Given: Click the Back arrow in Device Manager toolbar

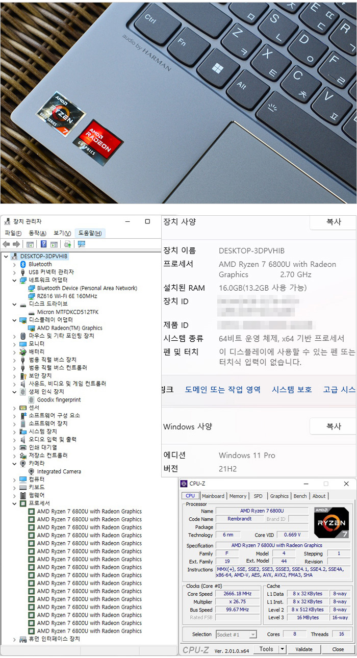Looking at the screenshot, I should [x=6, y=244].
